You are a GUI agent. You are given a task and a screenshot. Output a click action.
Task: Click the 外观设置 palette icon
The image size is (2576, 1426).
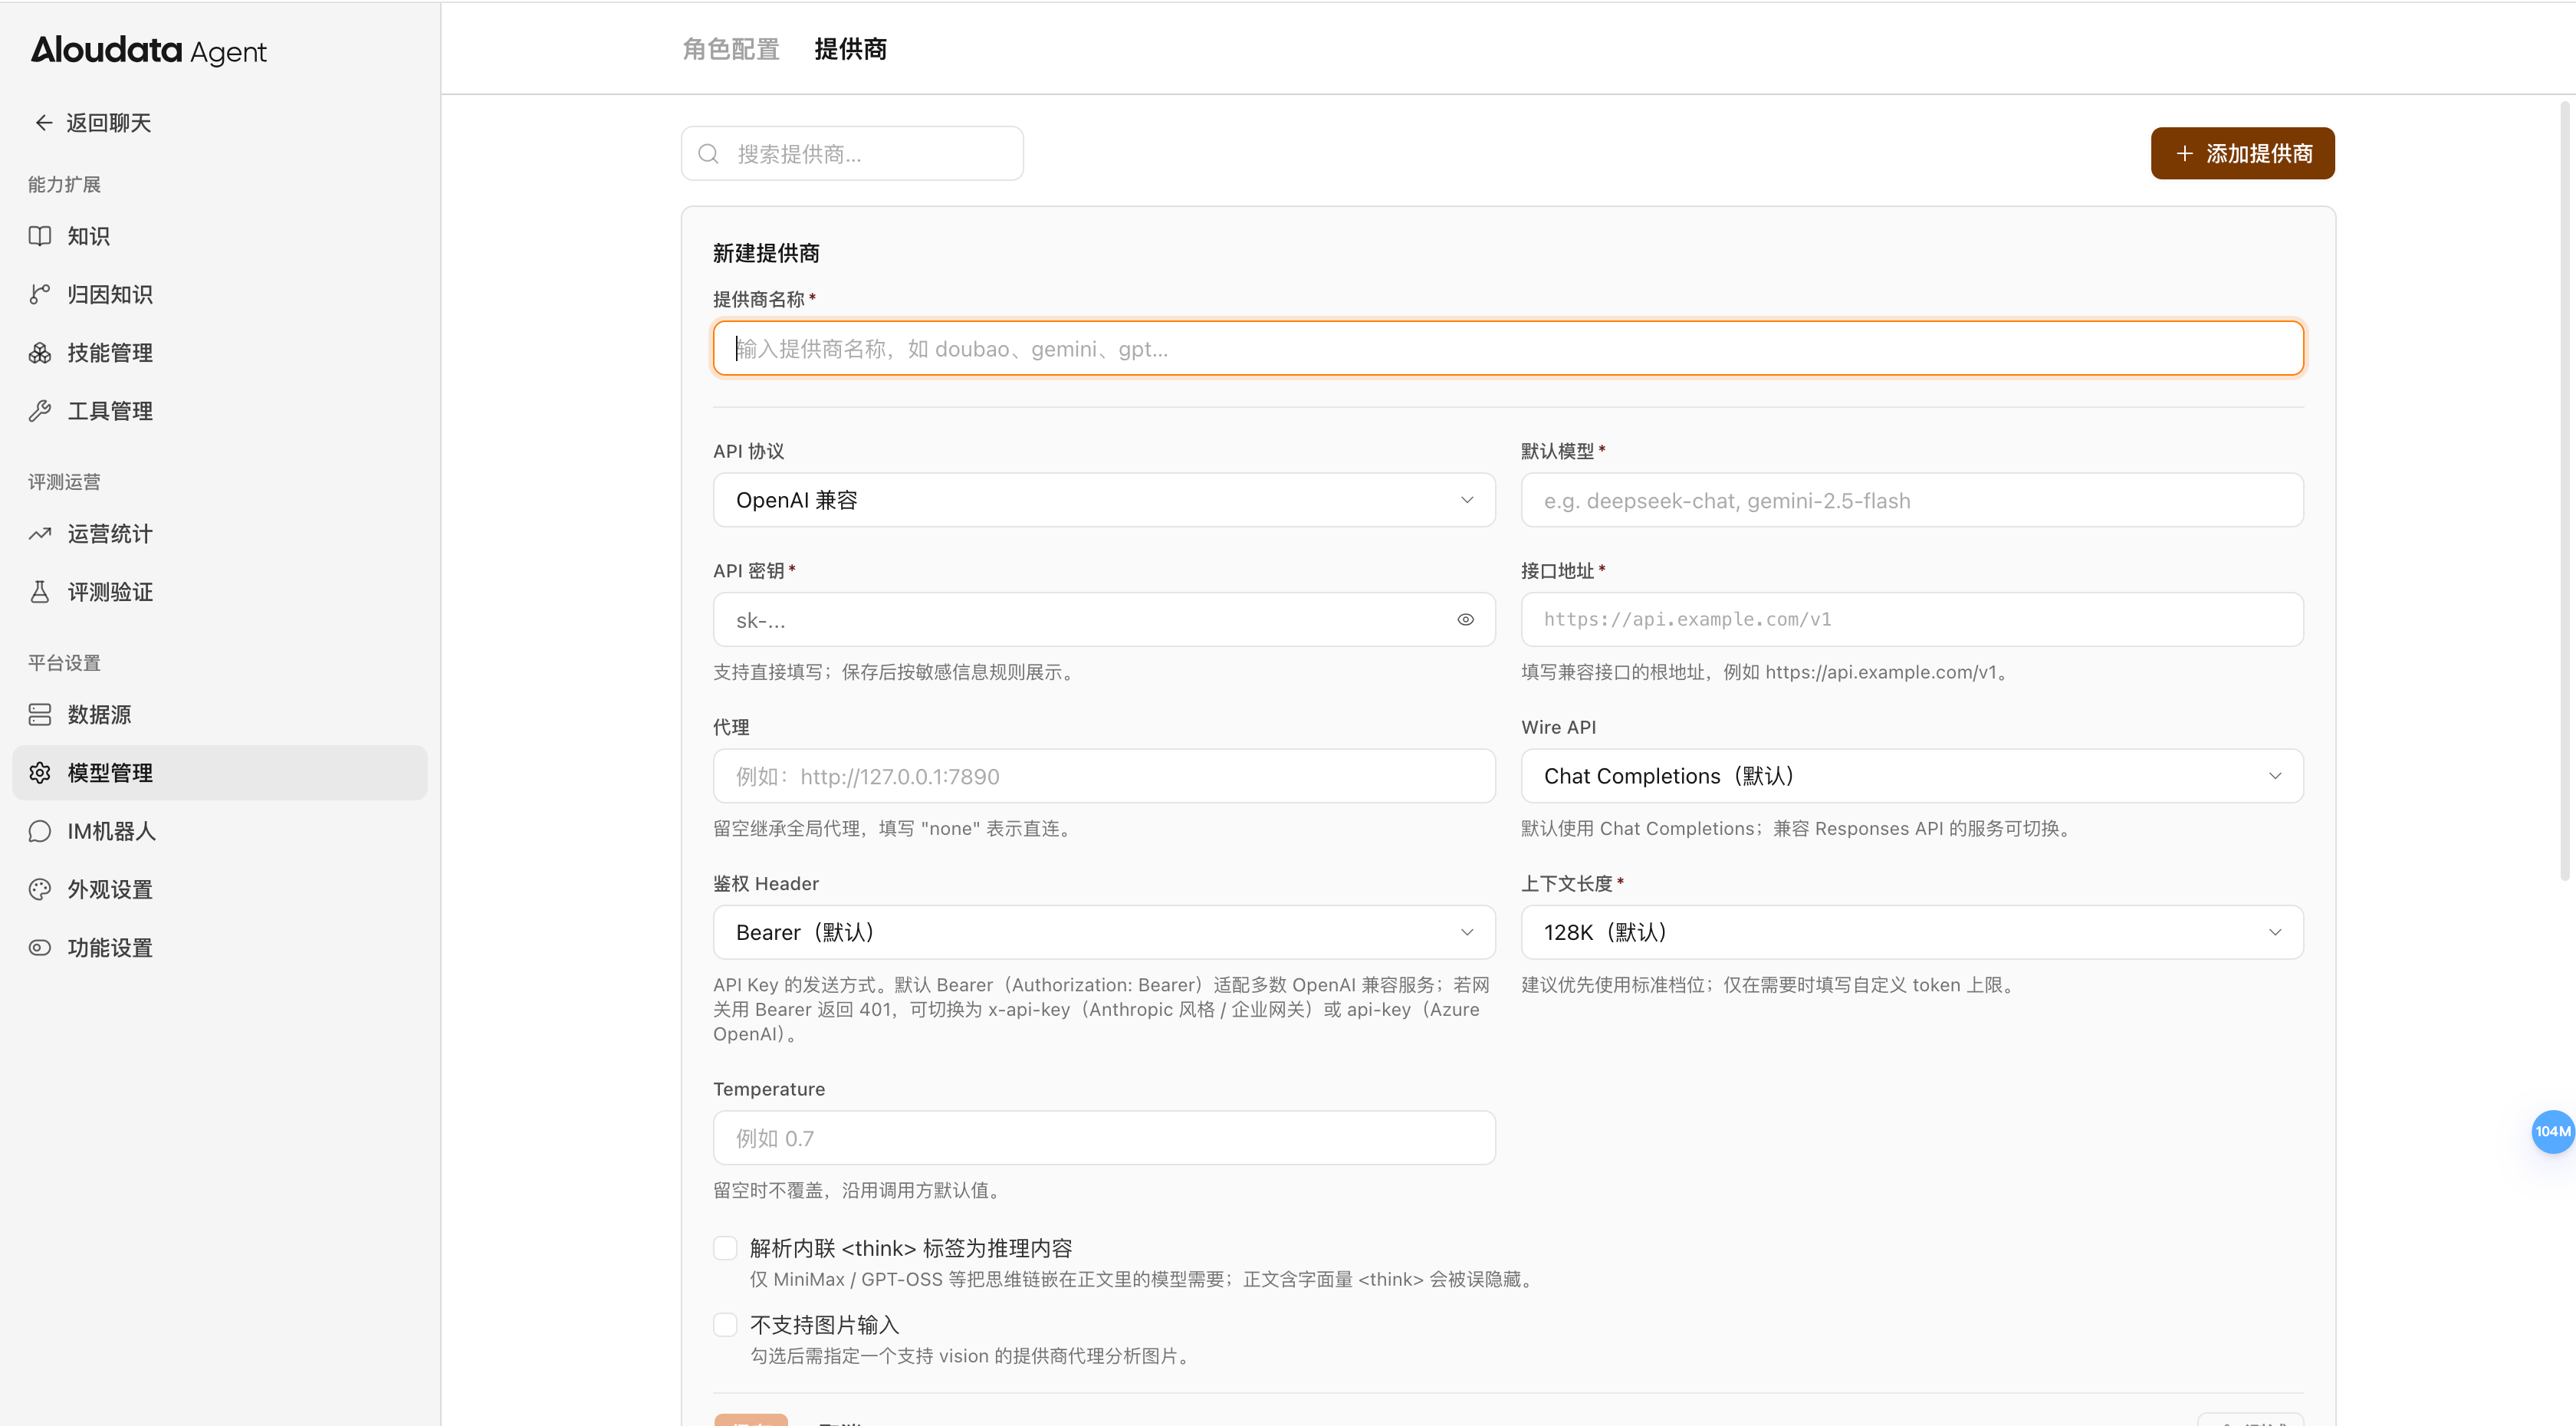click(x=40, y=889)
